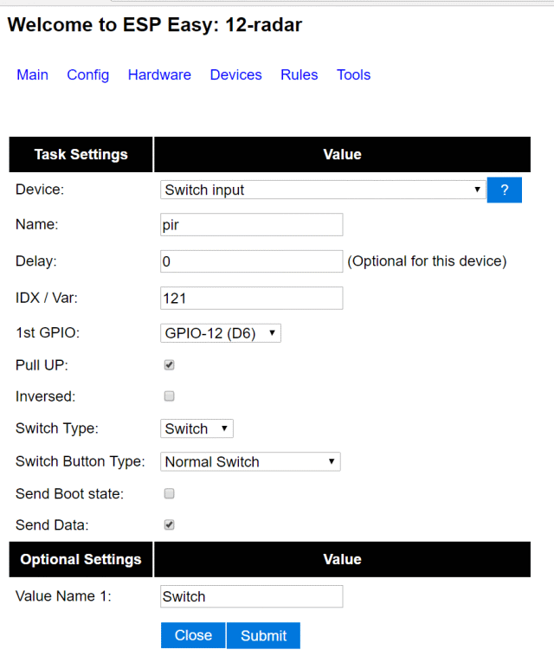Navigate to the Devices page

click(236, 74)
